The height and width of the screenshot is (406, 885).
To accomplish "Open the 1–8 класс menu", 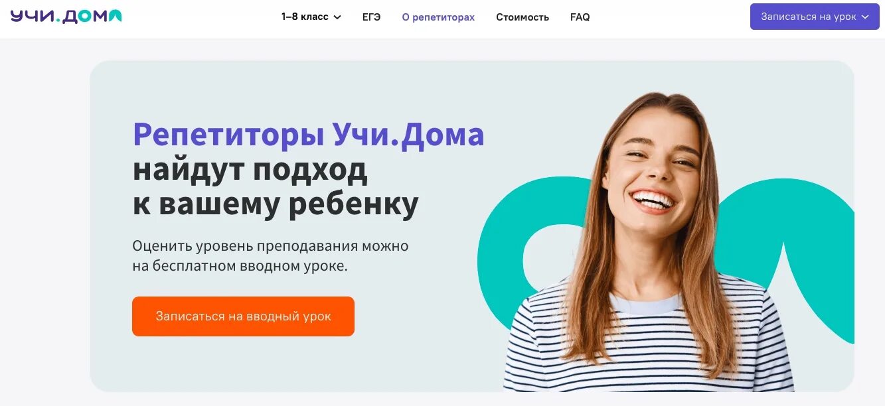I will (x=311, y=17).
